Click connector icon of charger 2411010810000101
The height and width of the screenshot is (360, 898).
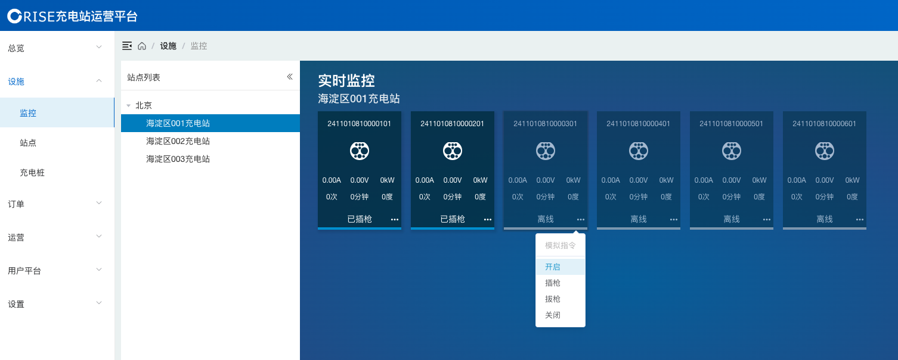pos(360,151)
